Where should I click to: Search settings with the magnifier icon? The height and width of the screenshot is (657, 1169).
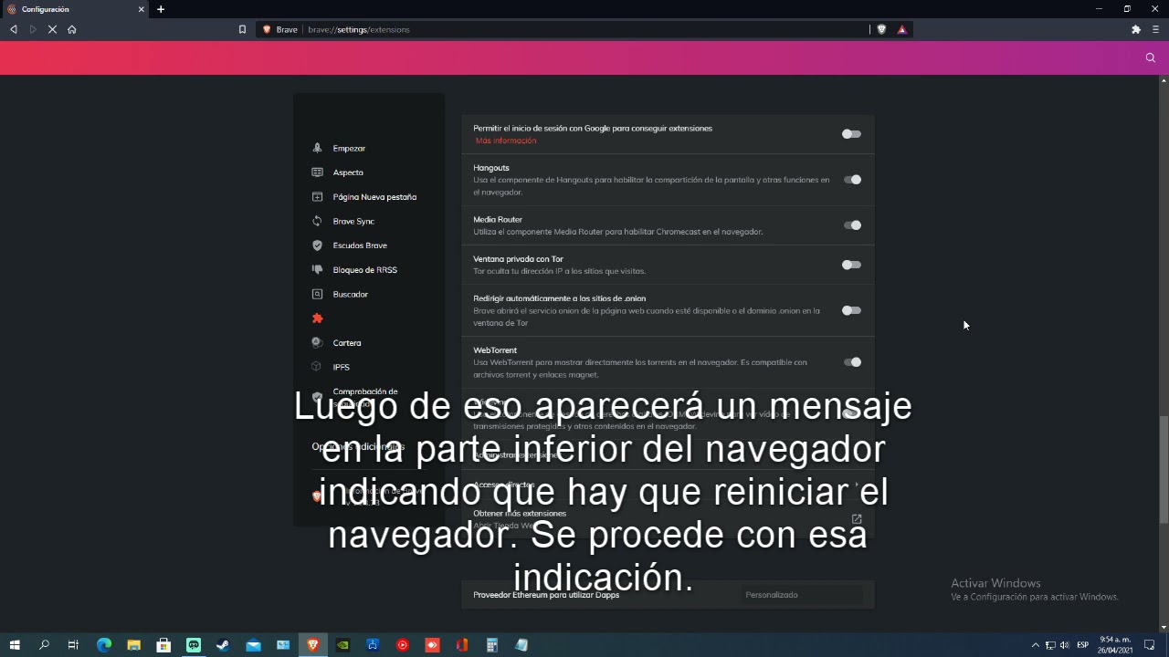coord(1150,57)
